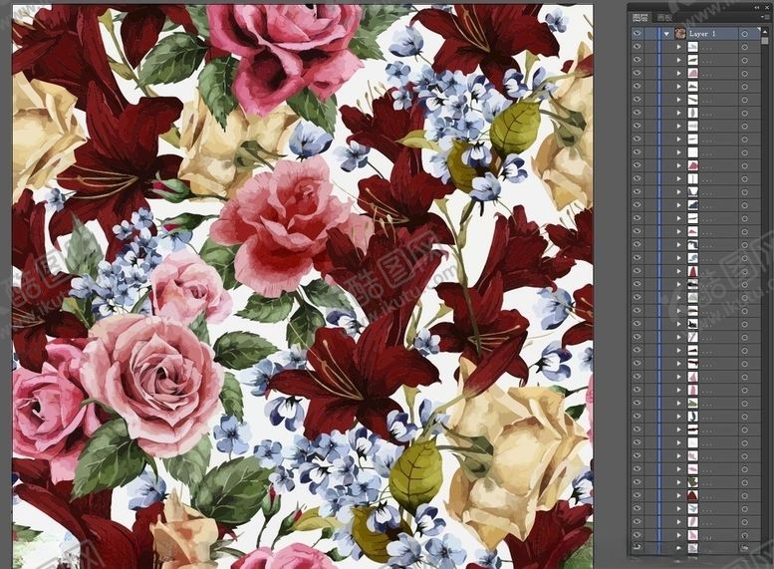Click the Layer 1 floral thumbnail icon
This screenshot has height=569, width=774.
point(680,33)
